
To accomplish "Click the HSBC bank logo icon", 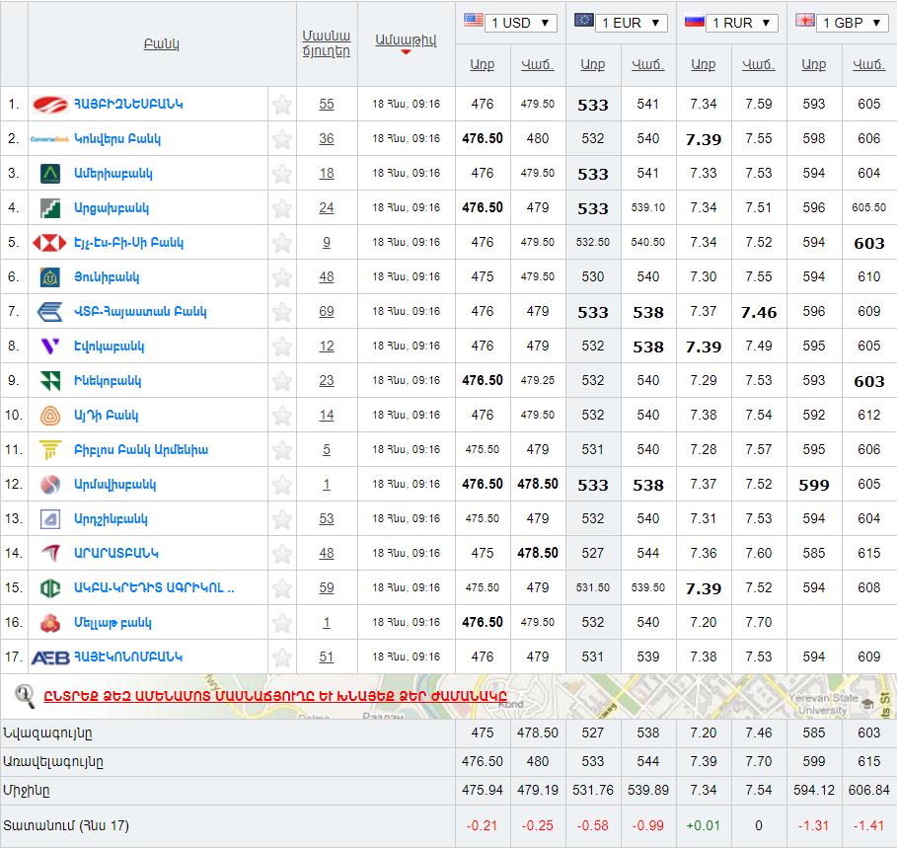I will click(49, 243).
